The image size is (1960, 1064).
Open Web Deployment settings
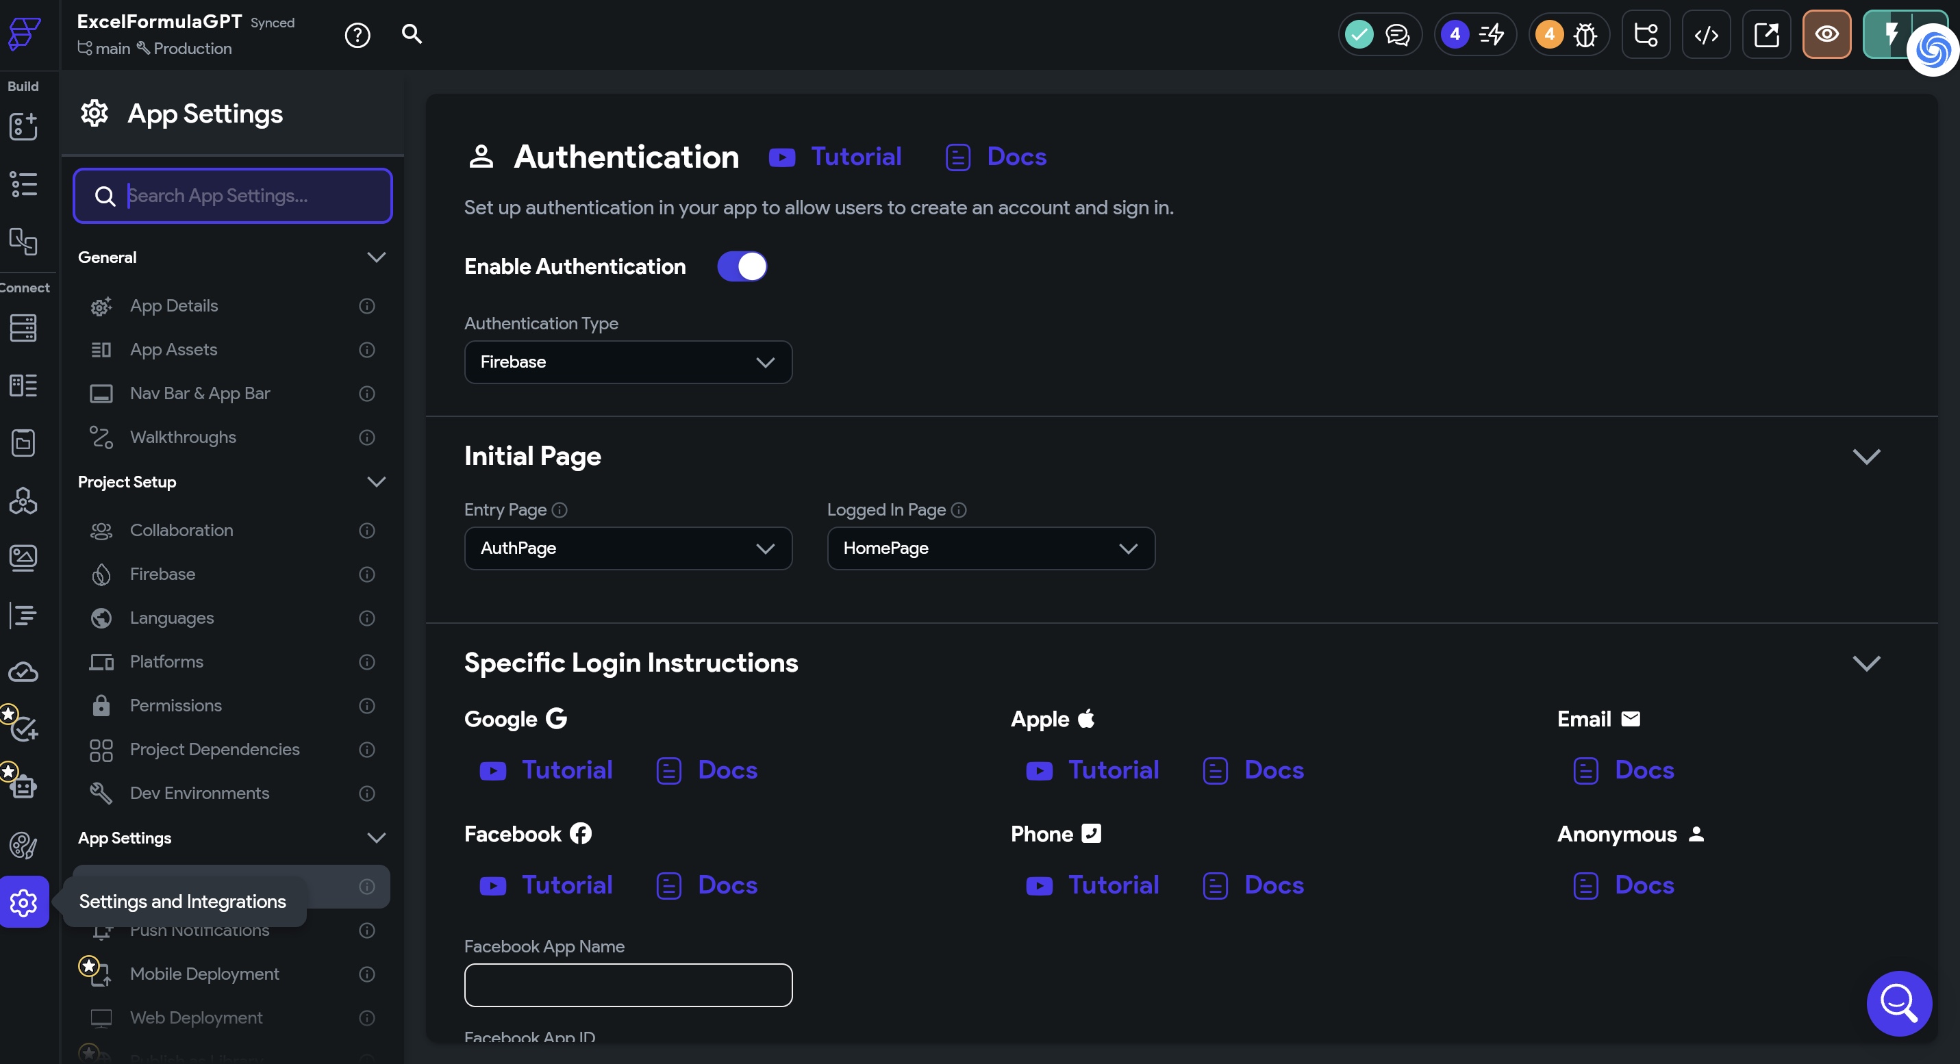click(232, 1017)
